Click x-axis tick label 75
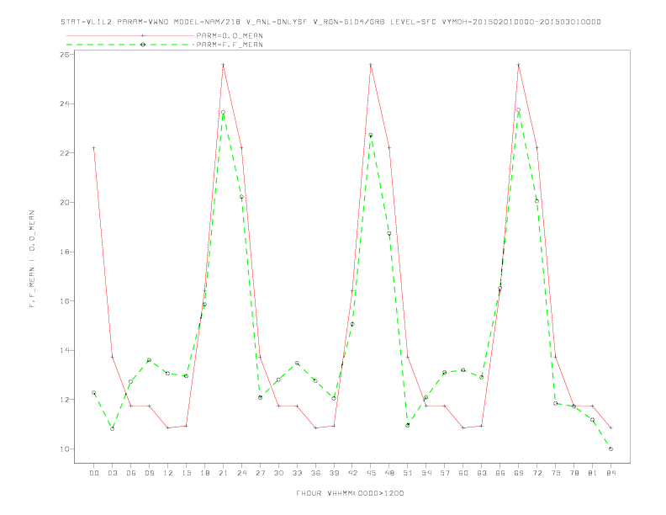This screenshot has height=515, width=666. [x=556, y=473]
